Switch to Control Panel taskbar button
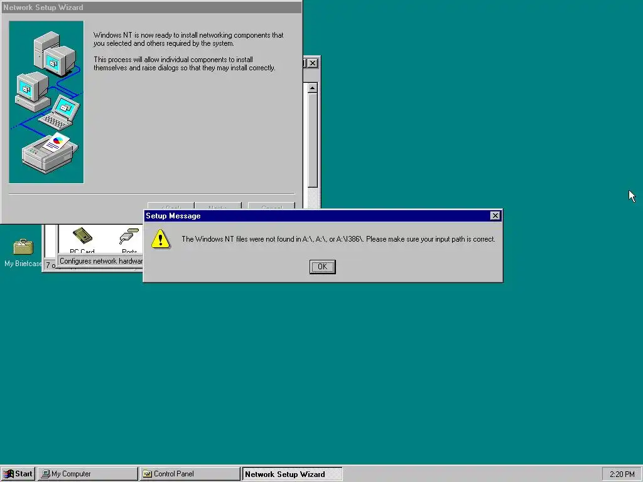 (190, 474)
